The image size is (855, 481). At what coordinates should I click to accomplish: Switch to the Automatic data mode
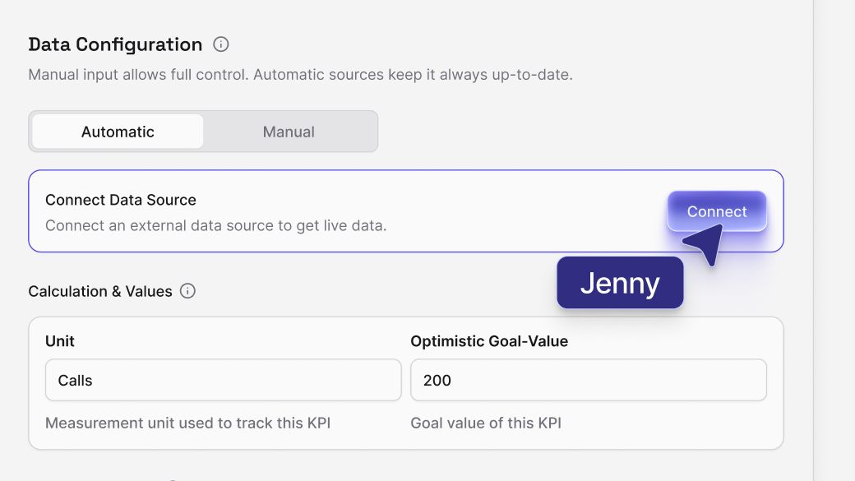[x=118, y=132]
